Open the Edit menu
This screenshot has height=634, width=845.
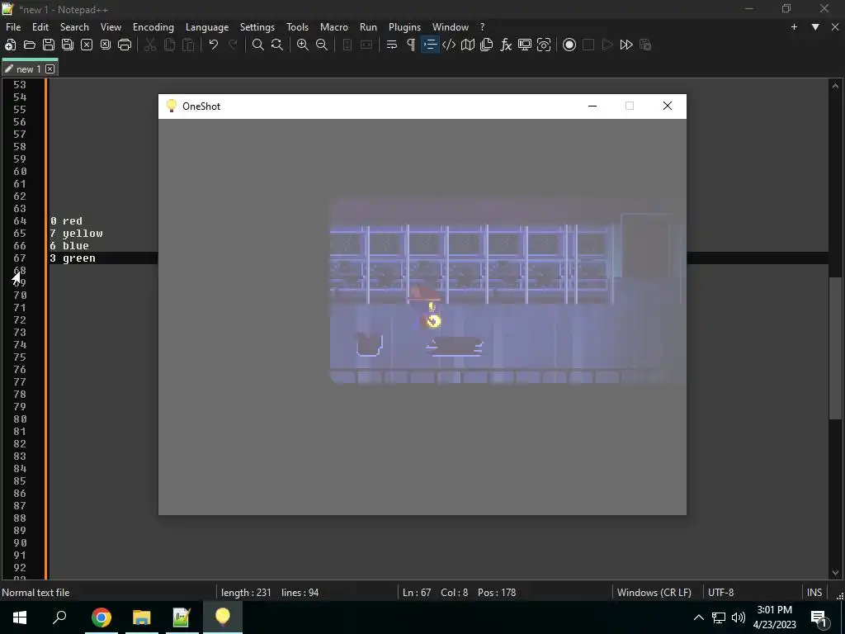(x=40, y=27)
